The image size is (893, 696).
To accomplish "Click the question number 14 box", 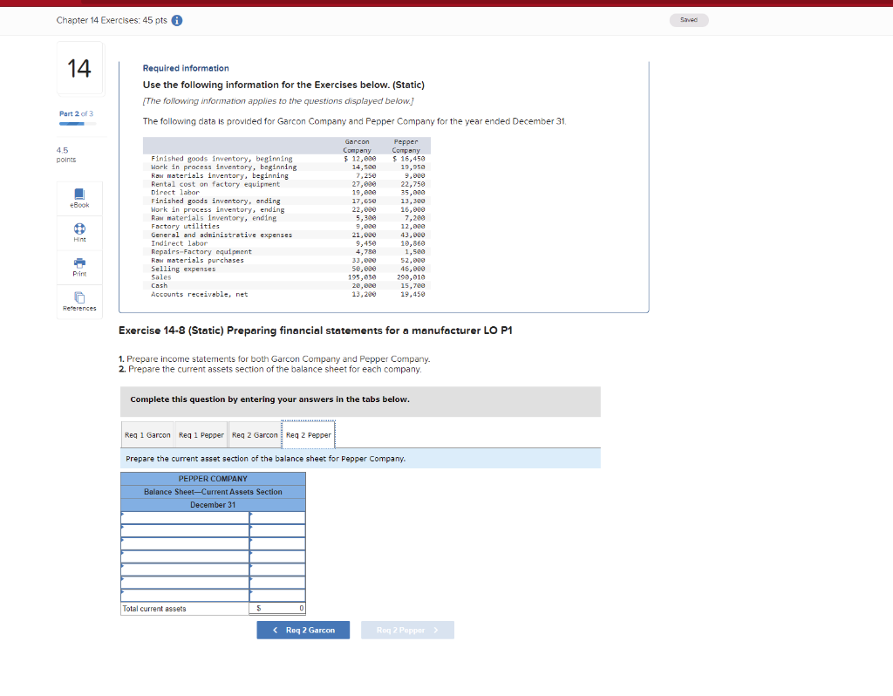I will [x=79, y=68].
